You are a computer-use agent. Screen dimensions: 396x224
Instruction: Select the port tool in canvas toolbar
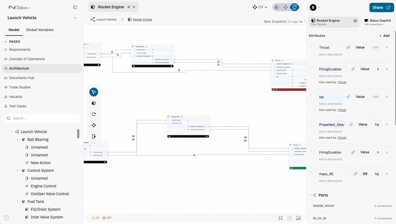pos(94,136)
